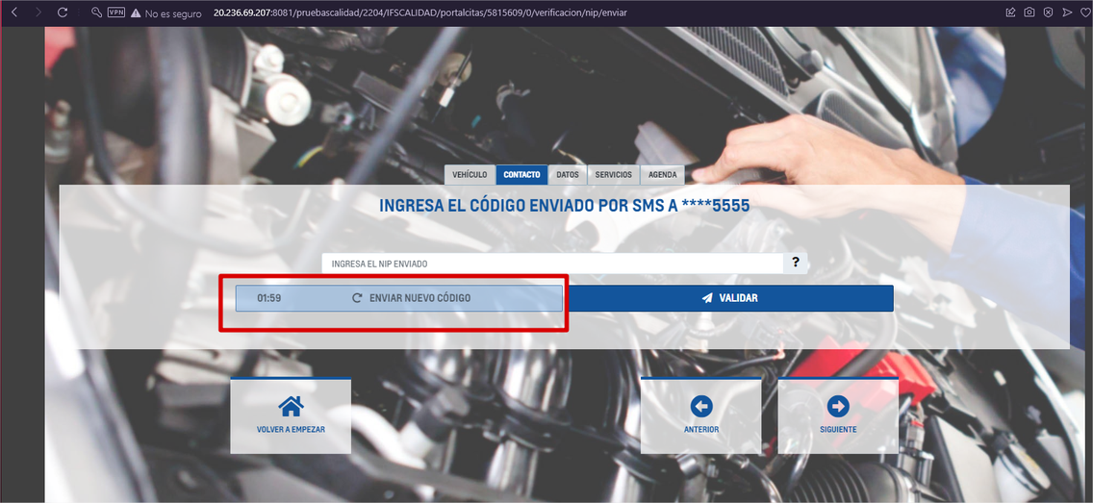Bookmark the page with the heart icon
1093x503 pixels.
1085,13
